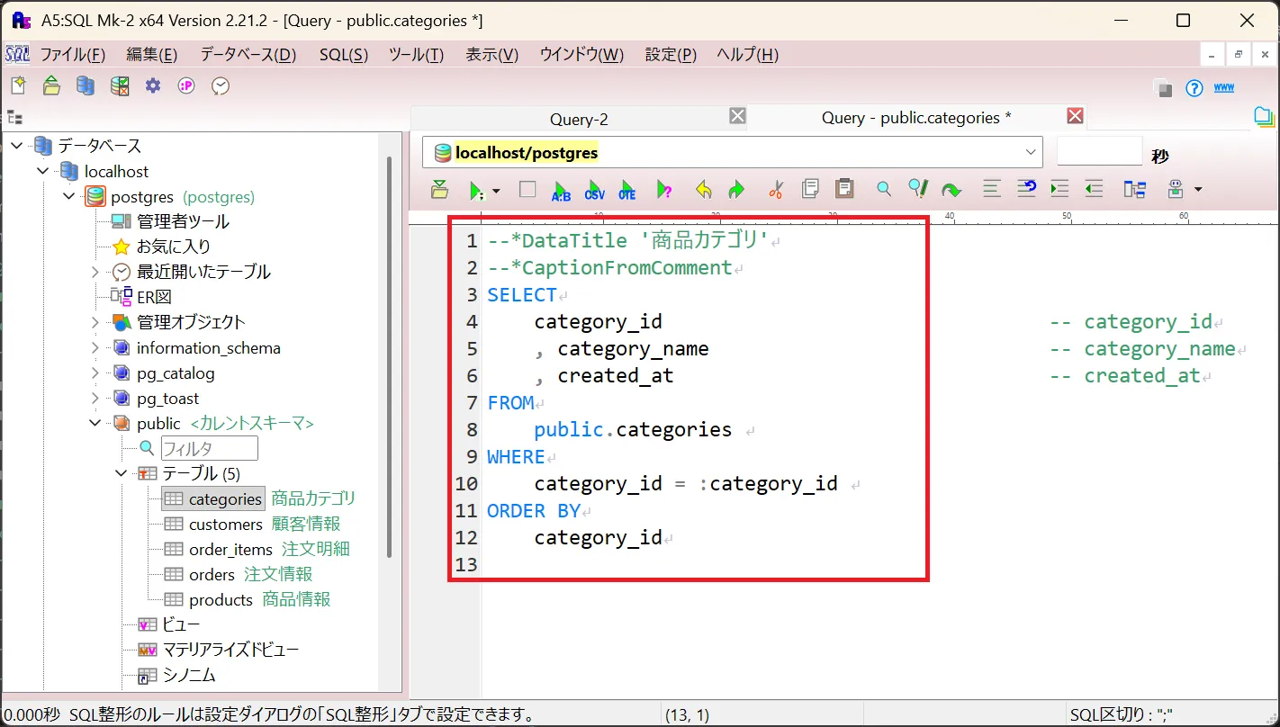Image resolution: width=1280 pixels, height=727 pixels.
Task: Click the help question mark icon
Action: 1194,88
